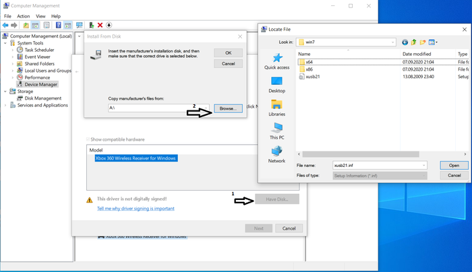Open Tell me why driver signing is important link

point(136,209)
